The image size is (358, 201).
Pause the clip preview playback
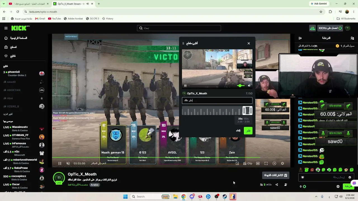[x=185, y=86]
